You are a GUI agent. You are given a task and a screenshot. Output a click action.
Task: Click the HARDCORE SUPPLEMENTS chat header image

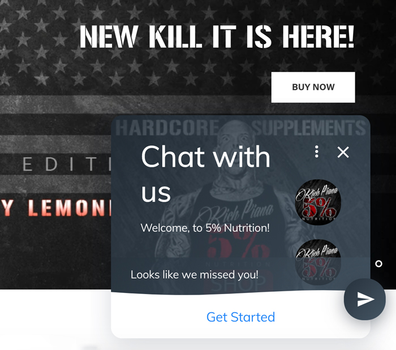pos(240,127)
